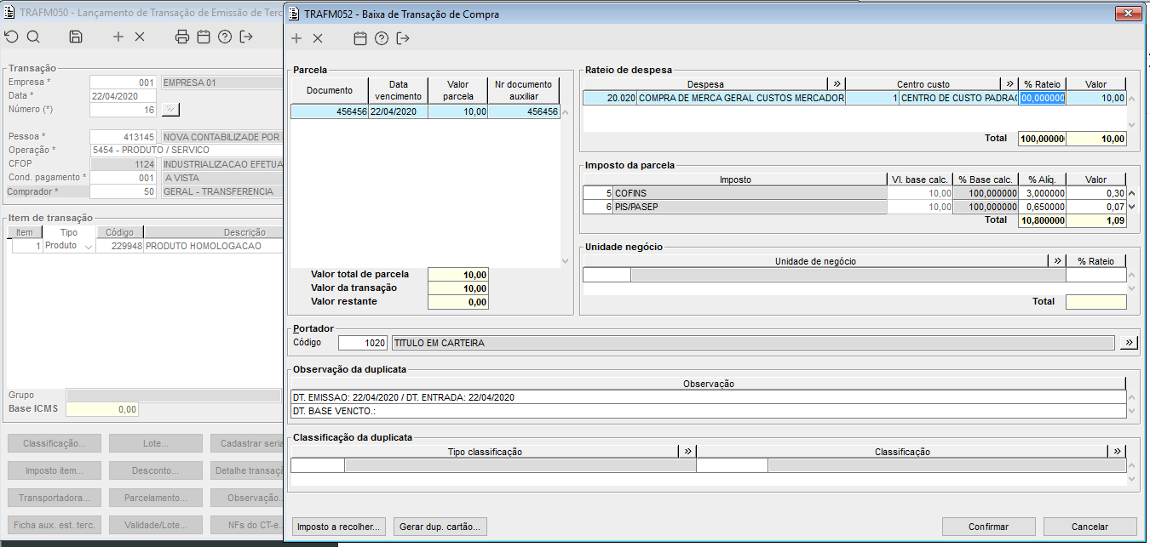1150x547 pixels.
Task: Open Unidade de negócio lookup arrows
Action: (x=1057, y=261)
